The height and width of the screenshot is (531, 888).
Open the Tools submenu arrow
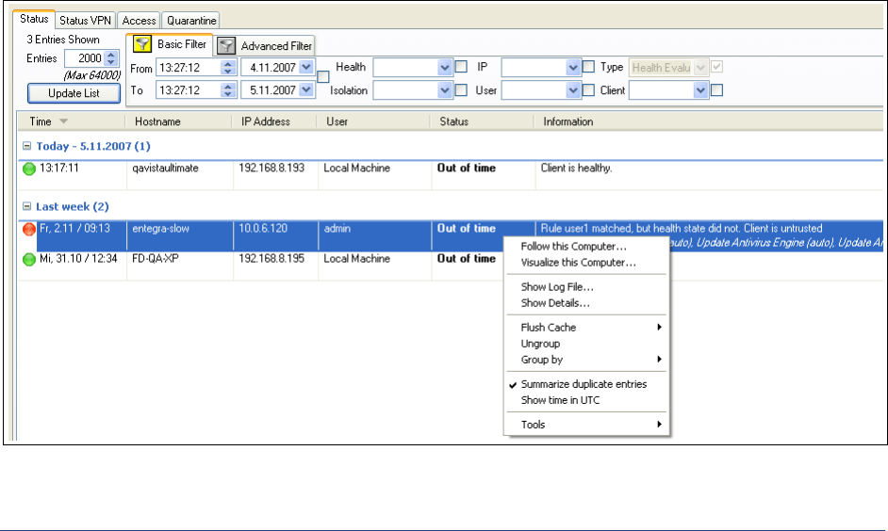point(659,425)
